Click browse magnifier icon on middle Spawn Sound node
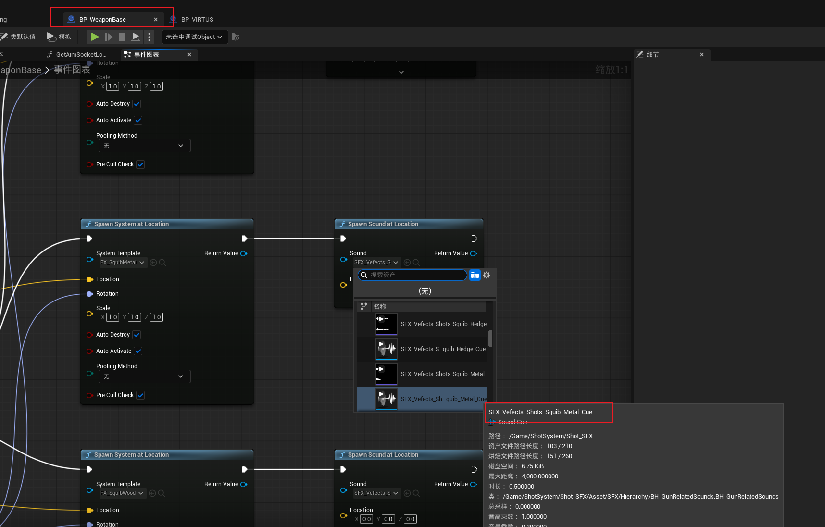 [416, 263]
